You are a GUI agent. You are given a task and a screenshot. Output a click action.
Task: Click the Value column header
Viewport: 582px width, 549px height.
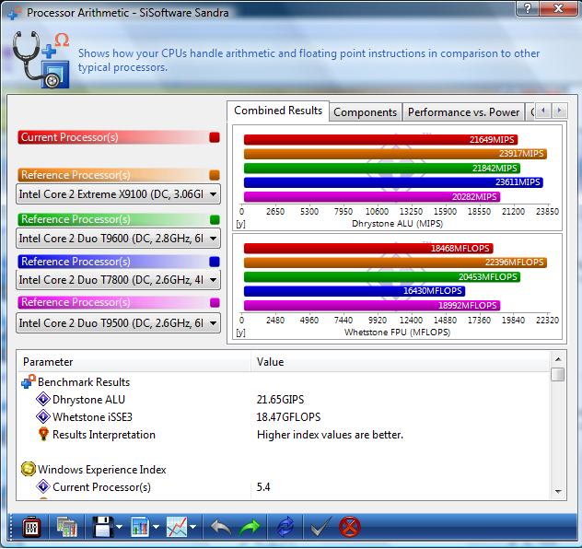[x=400, y=362]
